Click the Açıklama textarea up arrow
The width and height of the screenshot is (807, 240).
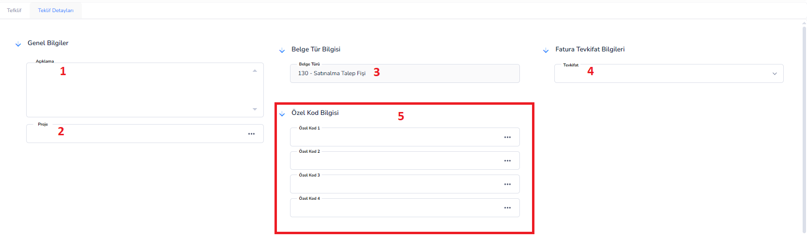point(255,71)
